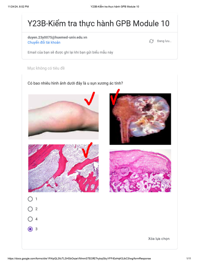Viewport: 199px width, 265px height.
Task: Open the pink bone trabeculae histology image
Action: (x=63, y=168)
